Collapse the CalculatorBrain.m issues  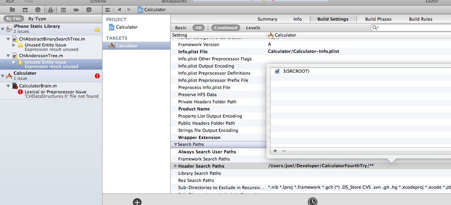click(x=8, y=86)
